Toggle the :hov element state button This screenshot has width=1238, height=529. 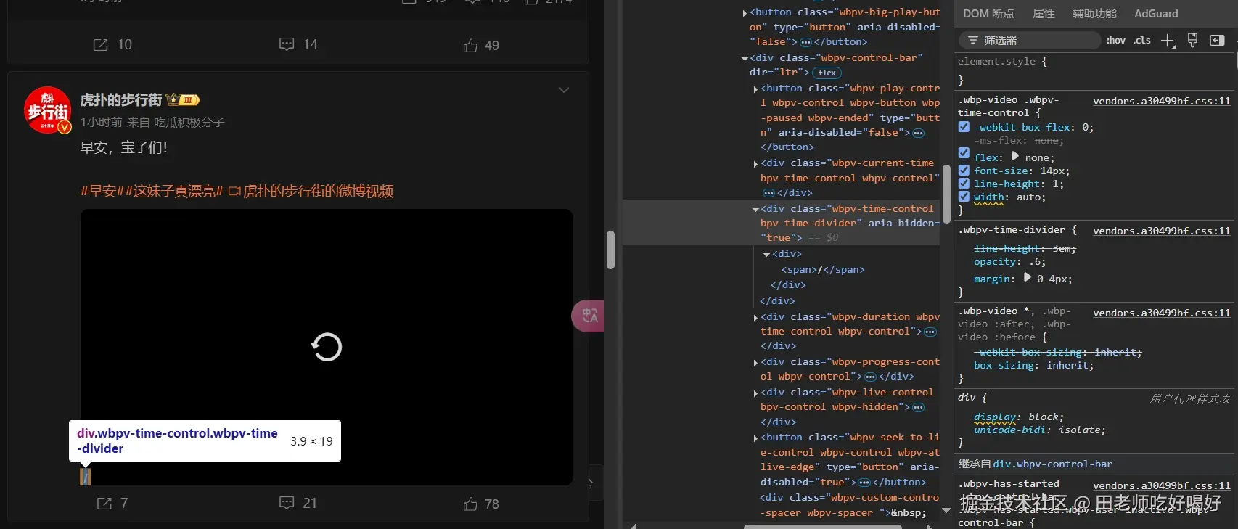click(1116, 41)
